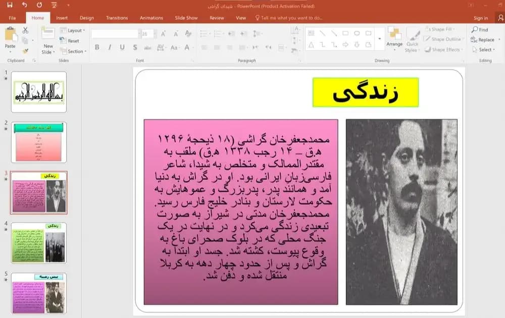Open the Character Spacing dropdown
505x318 pixels.
pyautogui.click(x=161, y=47)
